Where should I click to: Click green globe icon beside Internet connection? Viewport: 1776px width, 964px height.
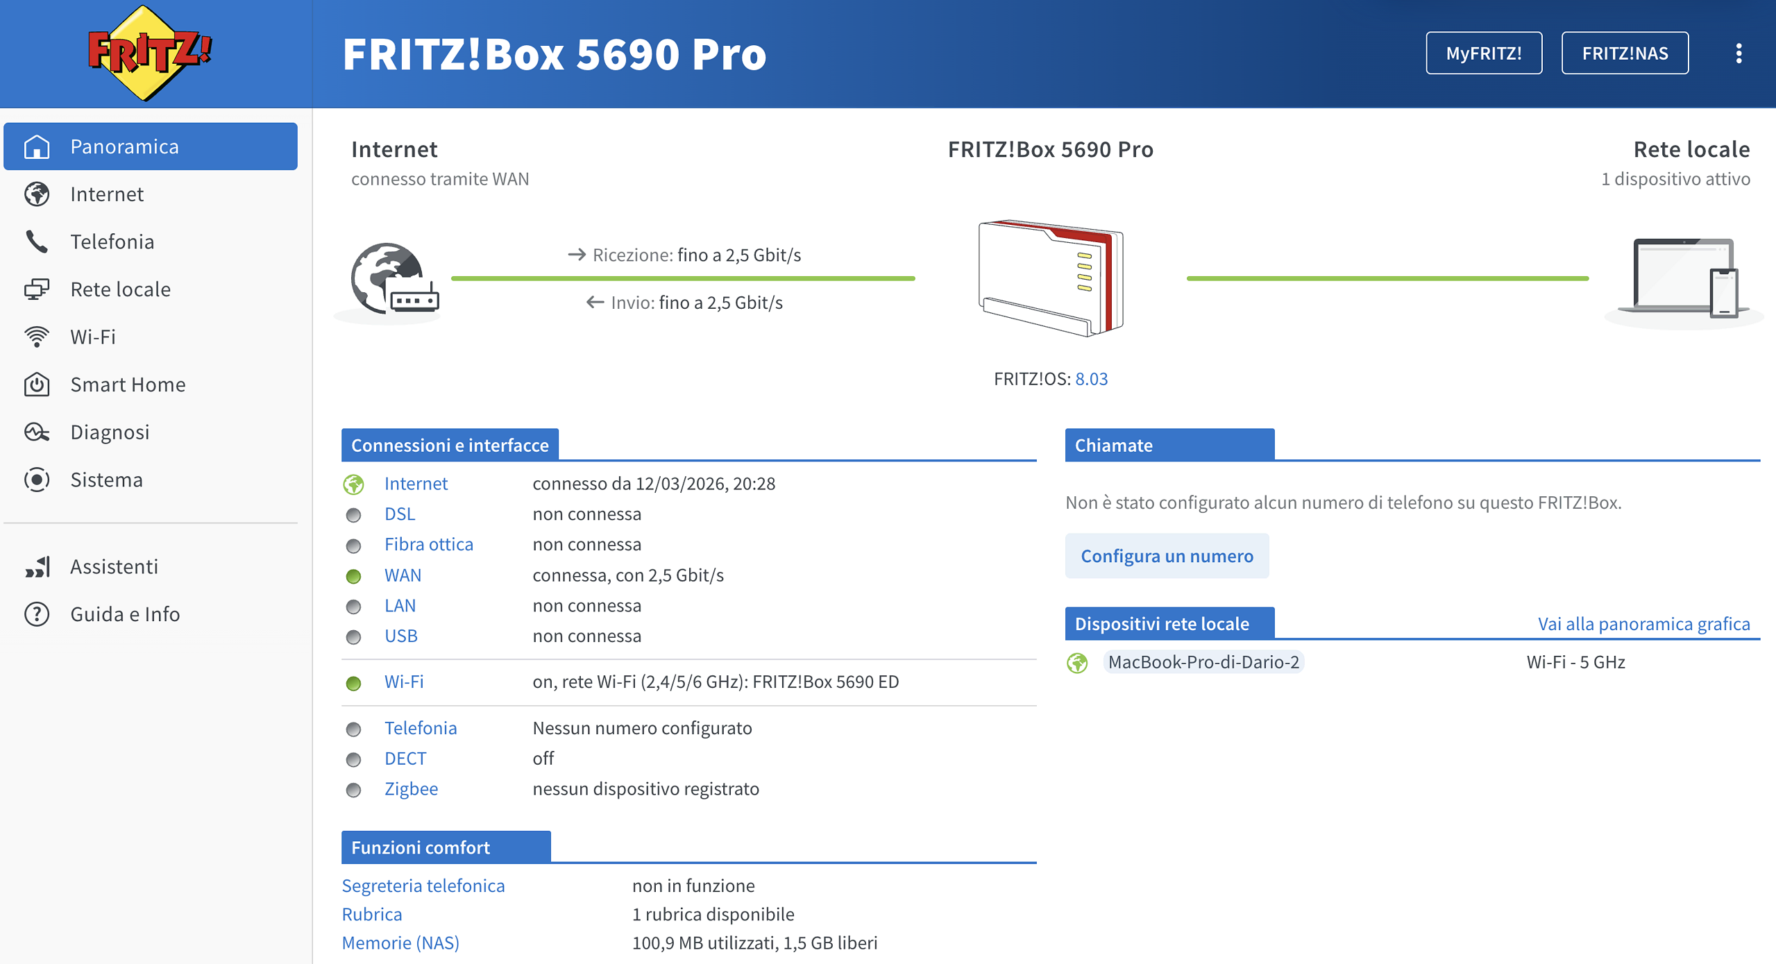tap(354, 484)
